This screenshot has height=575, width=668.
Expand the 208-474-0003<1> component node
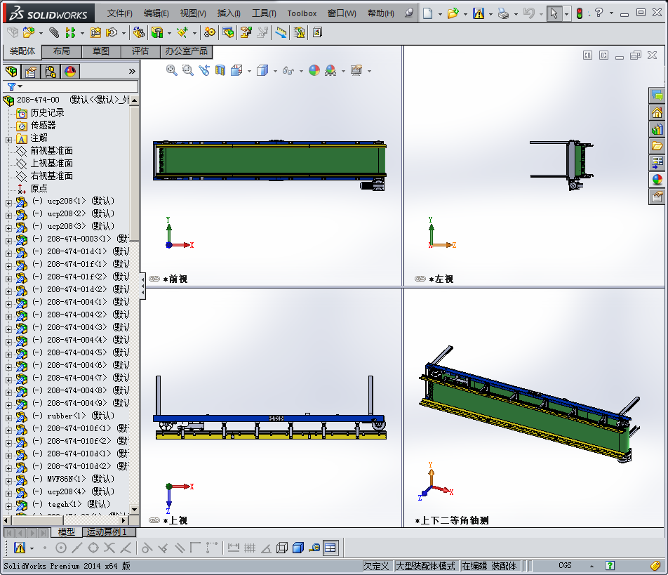(x=8, y=241)
